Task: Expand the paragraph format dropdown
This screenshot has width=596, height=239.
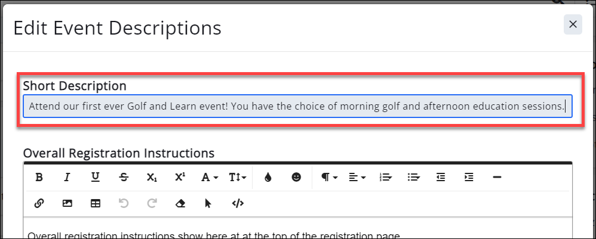Action: click(x=330, y=177)
